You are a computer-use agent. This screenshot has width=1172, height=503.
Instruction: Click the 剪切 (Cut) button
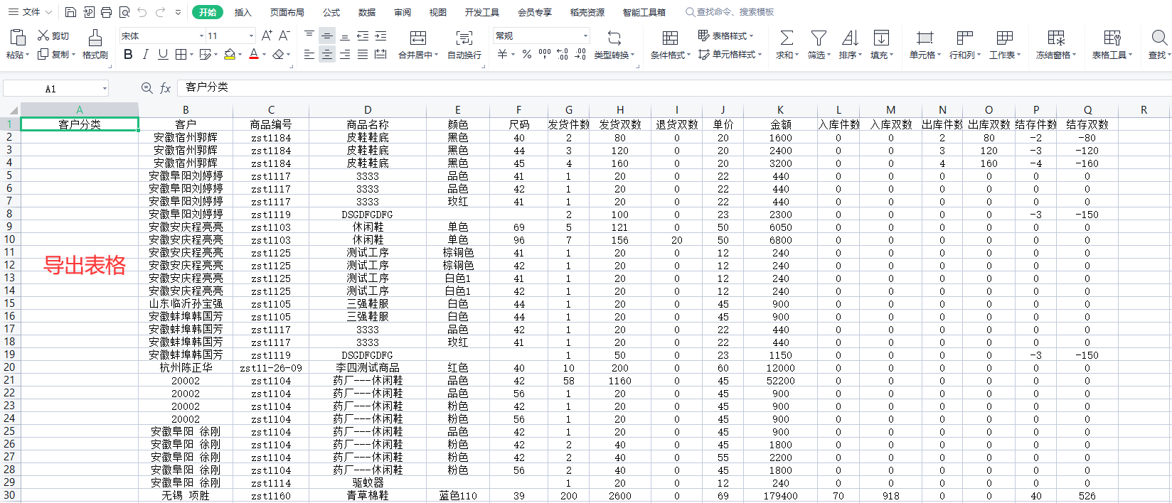click(x=53, y=36)
